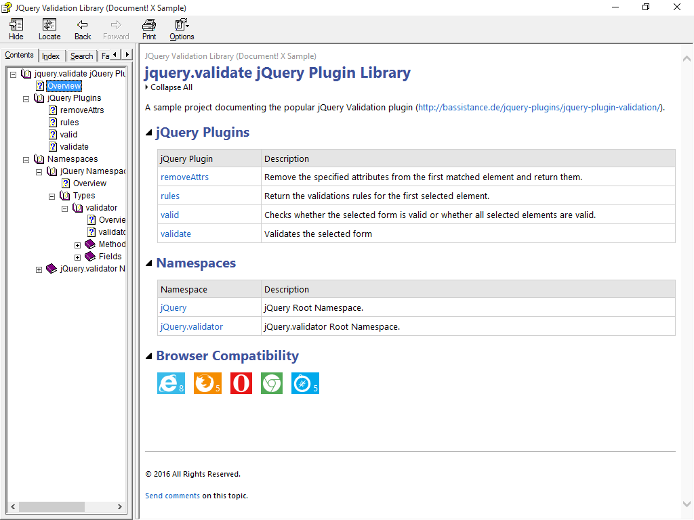The width and height of the screenshot is (694, 520).
Task: Click the open book icon beside Types
Action: click(x=64, y=196)
